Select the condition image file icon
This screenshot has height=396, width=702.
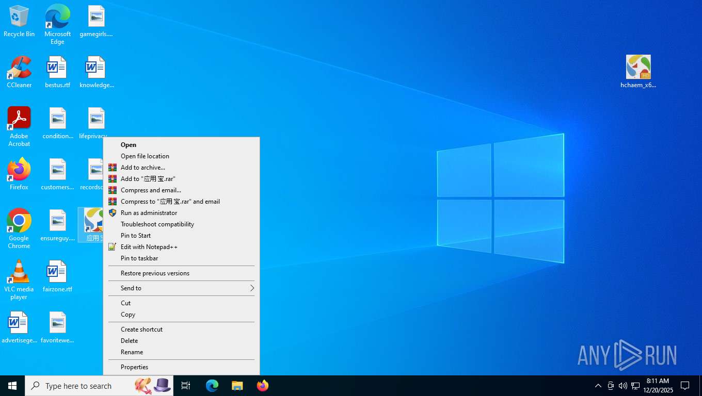[x=57, y=123]
